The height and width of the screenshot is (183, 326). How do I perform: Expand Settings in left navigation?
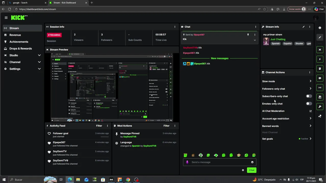point(39,69)
